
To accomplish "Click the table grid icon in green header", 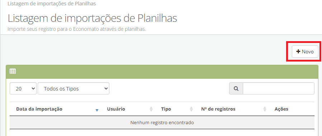I will [13, 71].
